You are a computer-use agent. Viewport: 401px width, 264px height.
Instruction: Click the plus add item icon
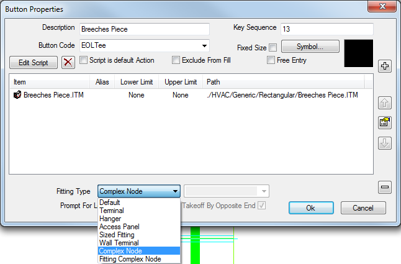385,66
